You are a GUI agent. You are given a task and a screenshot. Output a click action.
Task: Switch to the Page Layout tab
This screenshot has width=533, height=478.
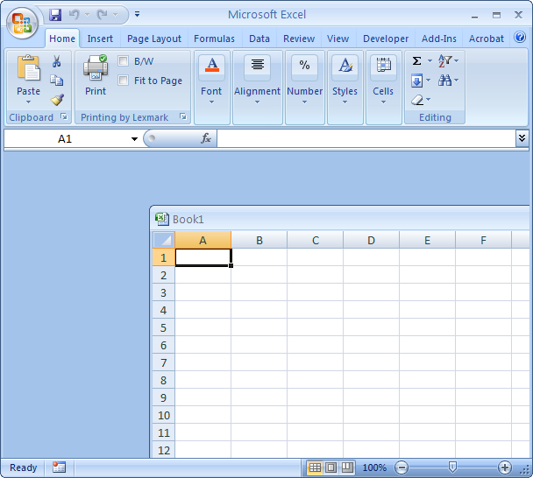[x=154, y=39]
